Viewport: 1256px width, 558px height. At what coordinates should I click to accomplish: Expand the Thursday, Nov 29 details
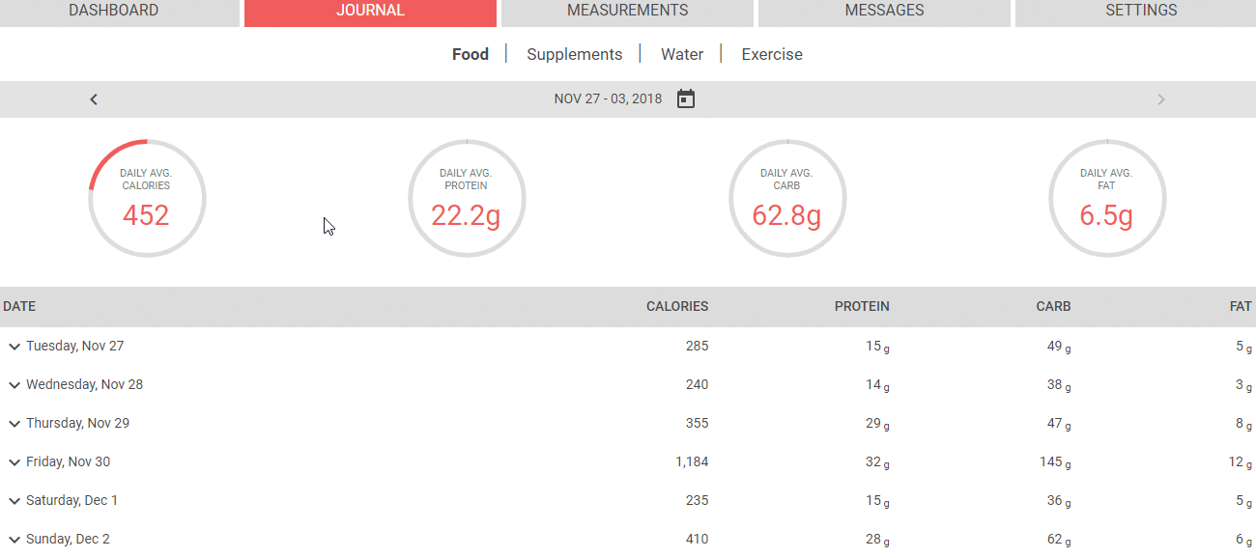14,424
